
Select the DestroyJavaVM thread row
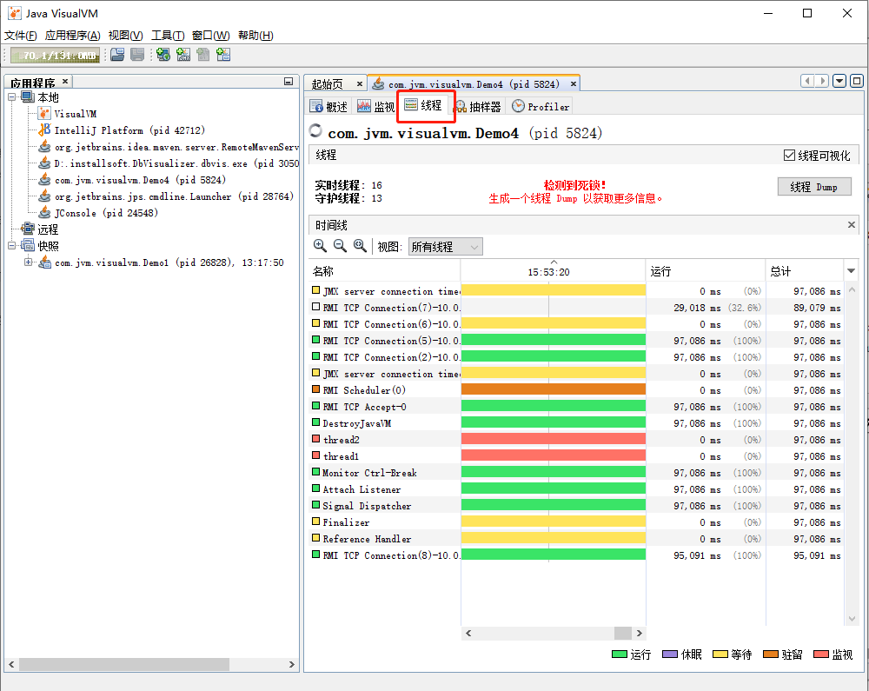click(576, 423)
